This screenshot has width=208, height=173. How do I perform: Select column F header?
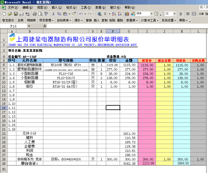coord(113,31)
